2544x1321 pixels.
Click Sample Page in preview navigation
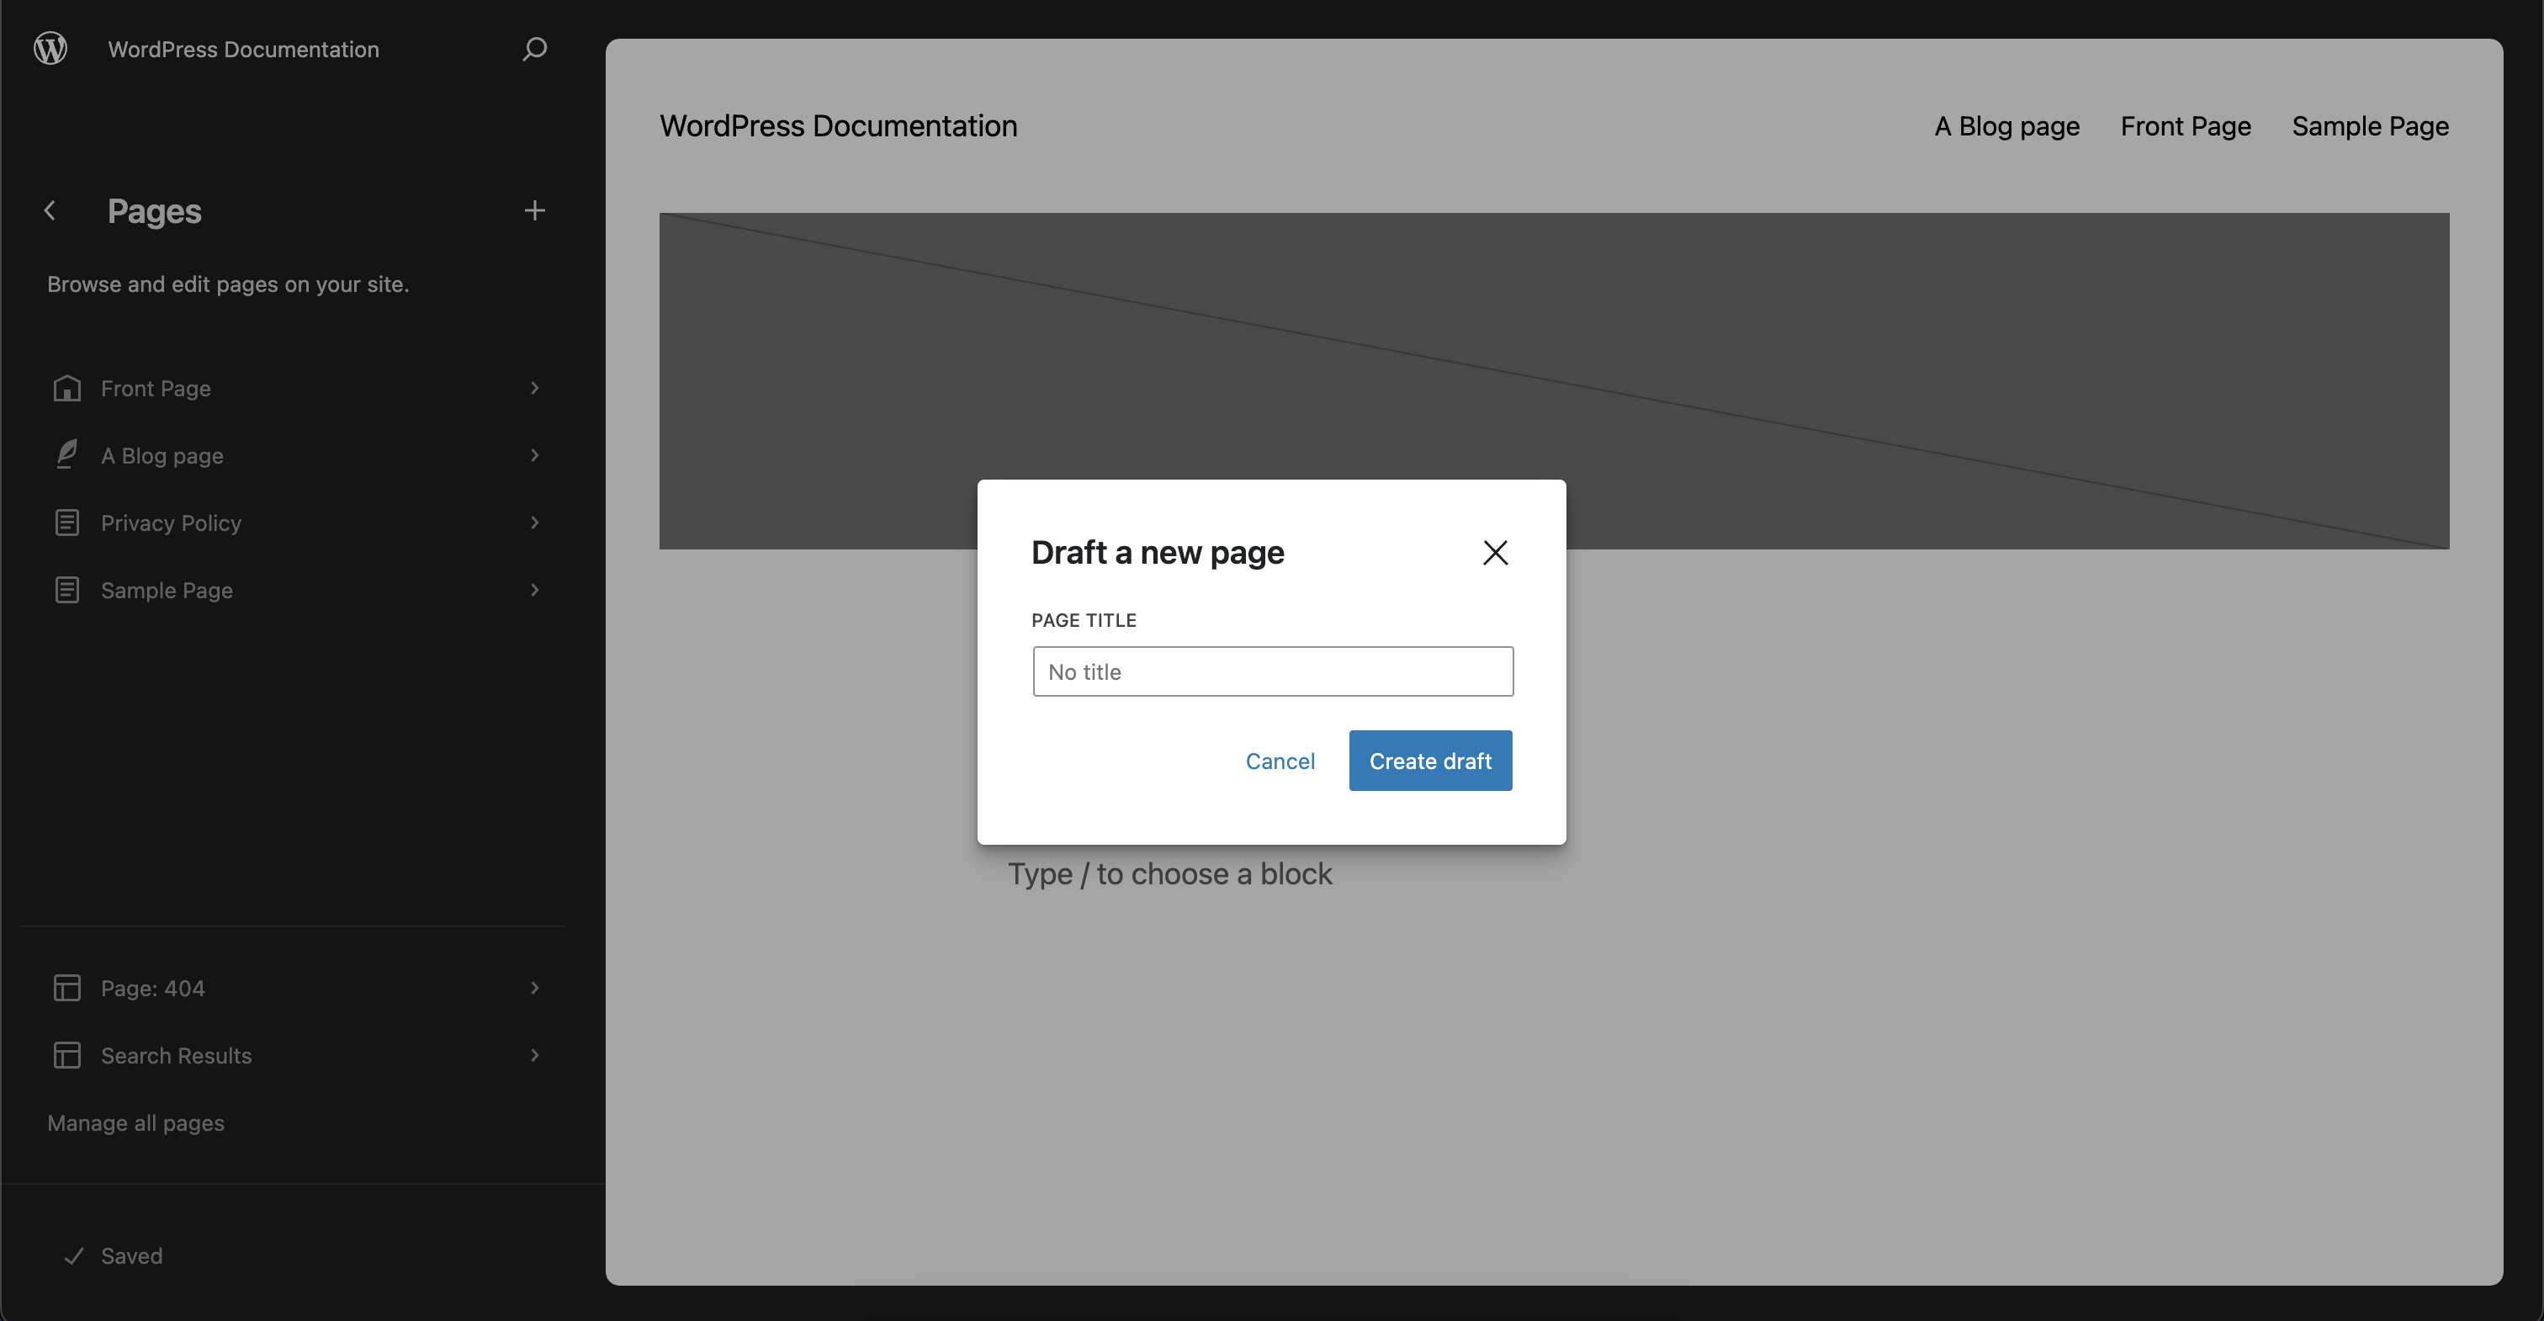click(2370, 126)
